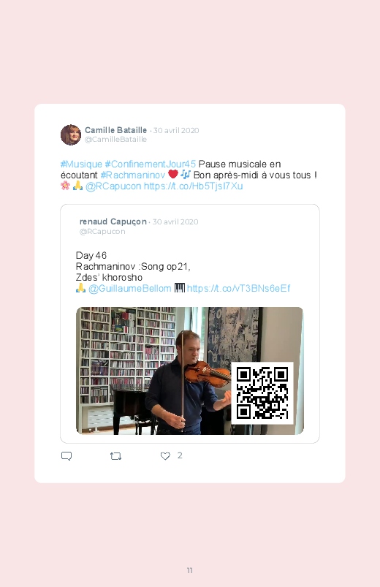Click the pink flower emoji
Screen dimensions: 380x587
(65, 185)
